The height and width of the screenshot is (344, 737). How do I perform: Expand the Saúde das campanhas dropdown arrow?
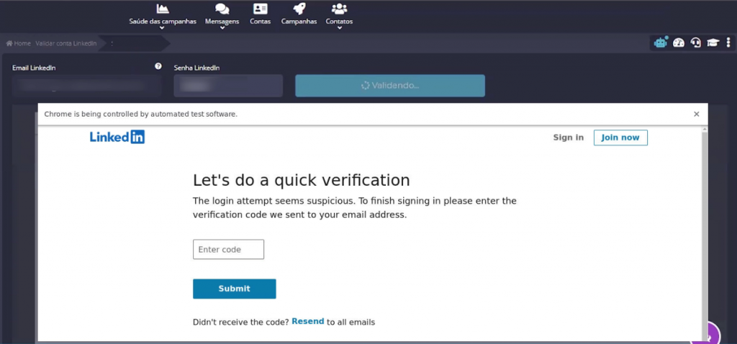click(162, 28)
